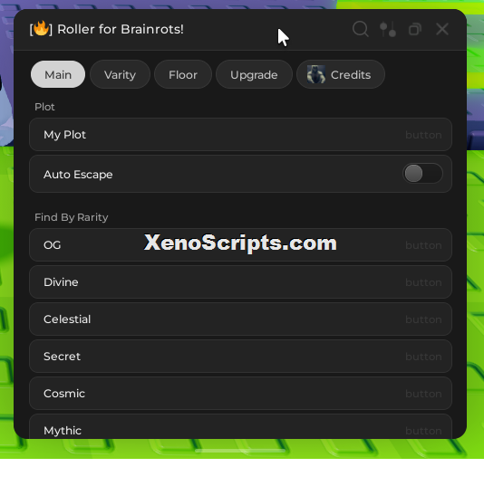Enable the Auto Escape toggle
Screen dimensions: 484x486
(422, 173)
